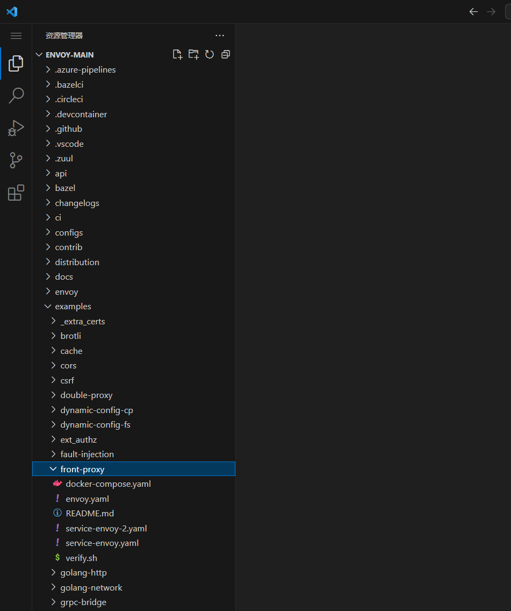Open Run and Debug view
The image size is (511, 611).
[16, 128]
